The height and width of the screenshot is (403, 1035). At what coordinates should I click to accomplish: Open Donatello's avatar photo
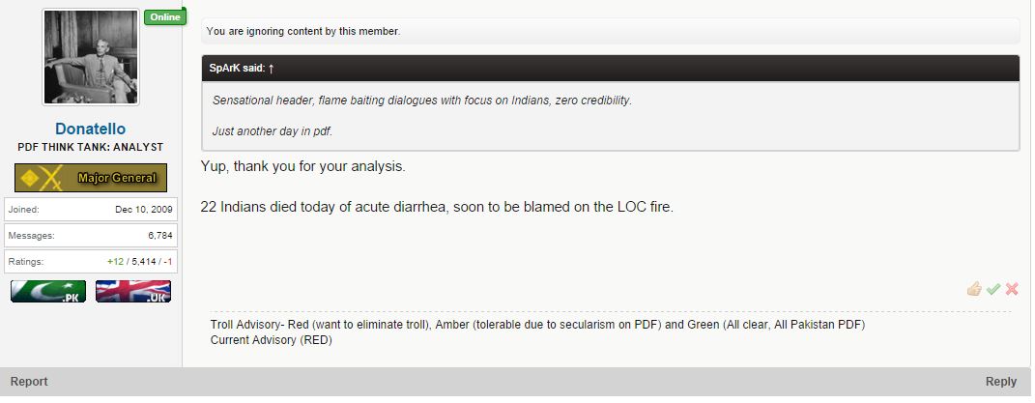[91, 57]
